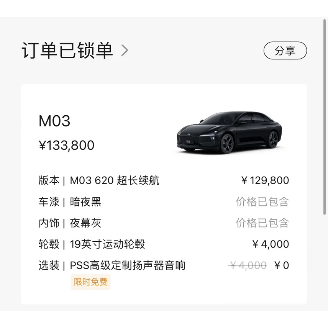
Task: Select the 车漆 暗夜黑 paint row
Action: coord(70,202)
